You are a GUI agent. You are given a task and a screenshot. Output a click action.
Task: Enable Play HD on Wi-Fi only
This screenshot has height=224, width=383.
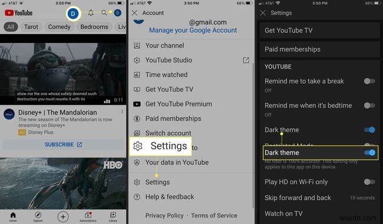[369, 182]
